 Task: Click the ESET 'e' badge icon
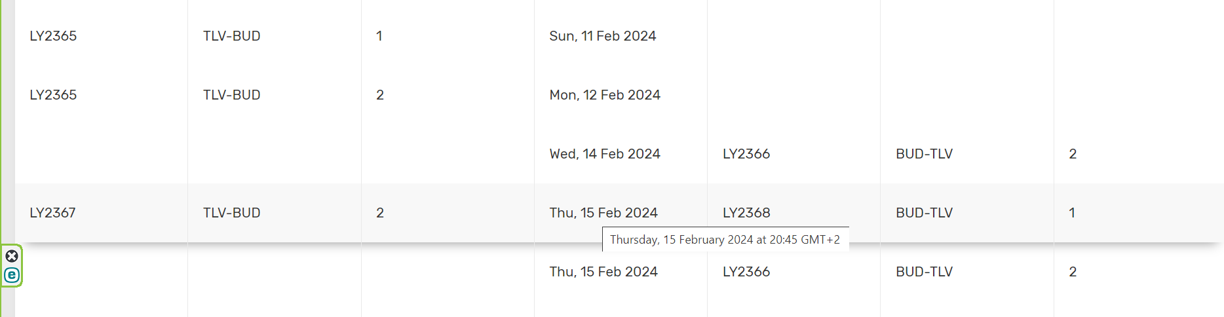coord(12,275)
